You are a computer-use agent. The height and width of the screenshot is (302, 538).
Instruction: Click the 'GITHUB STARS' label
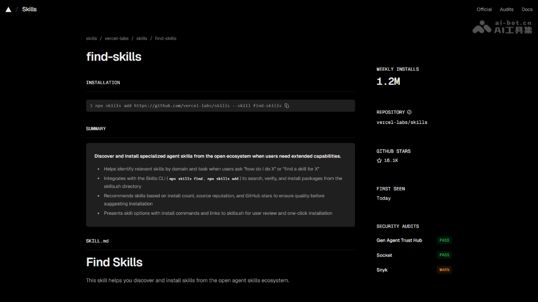394,151
